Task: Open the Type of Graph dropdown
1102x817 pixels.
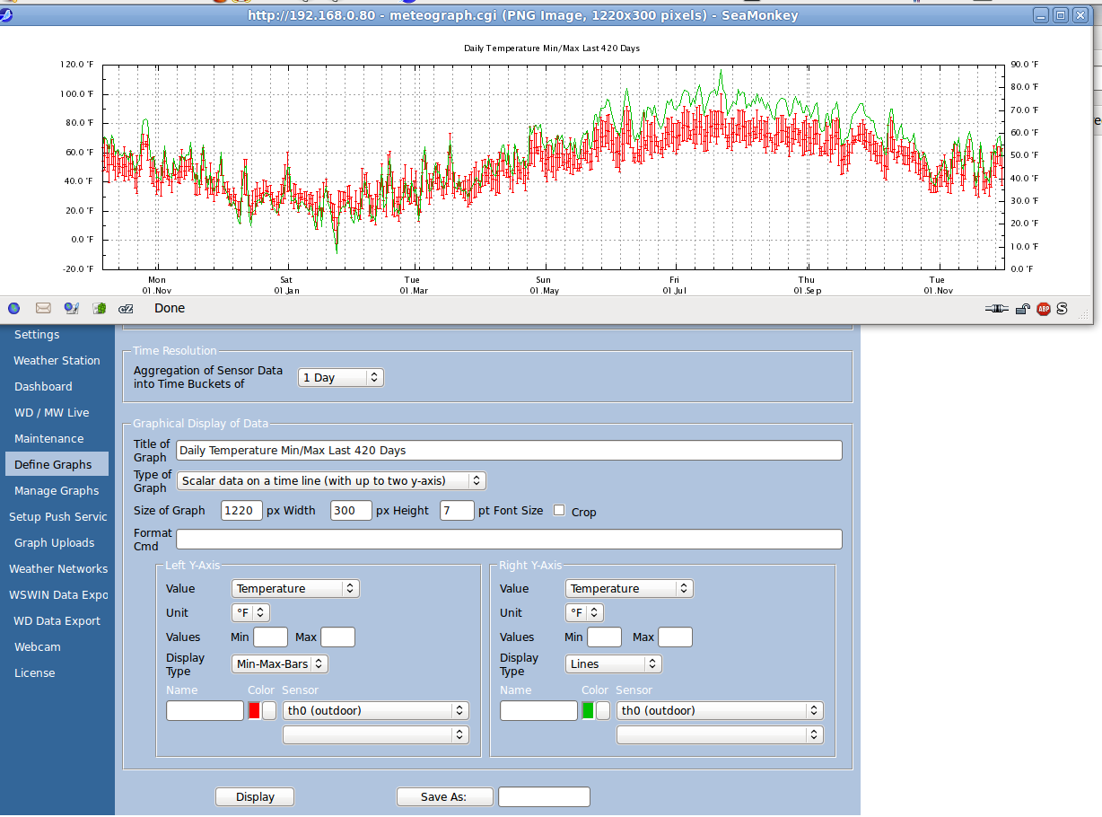Action: pyautogui.click(x=331, y=481)
